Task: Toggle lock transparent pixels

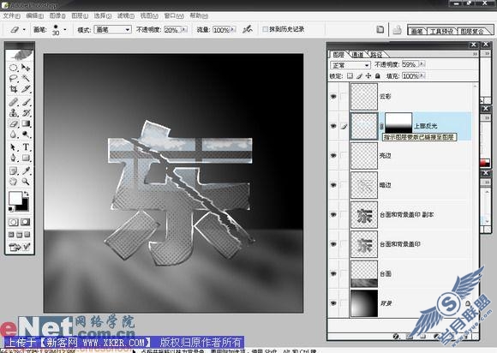Action: tap(350, 76)
